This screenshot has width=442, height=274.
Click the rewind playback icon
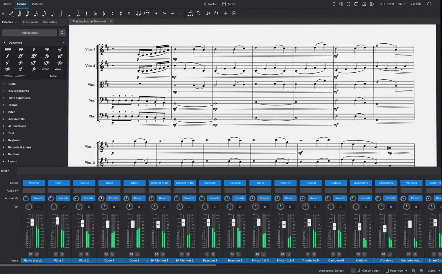click(x=341, y=4)
